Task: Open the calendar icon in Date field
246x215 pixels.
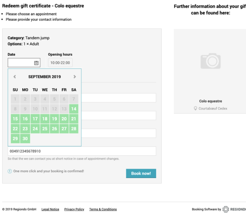Action: pyautogui.click(x=36, y=63)
